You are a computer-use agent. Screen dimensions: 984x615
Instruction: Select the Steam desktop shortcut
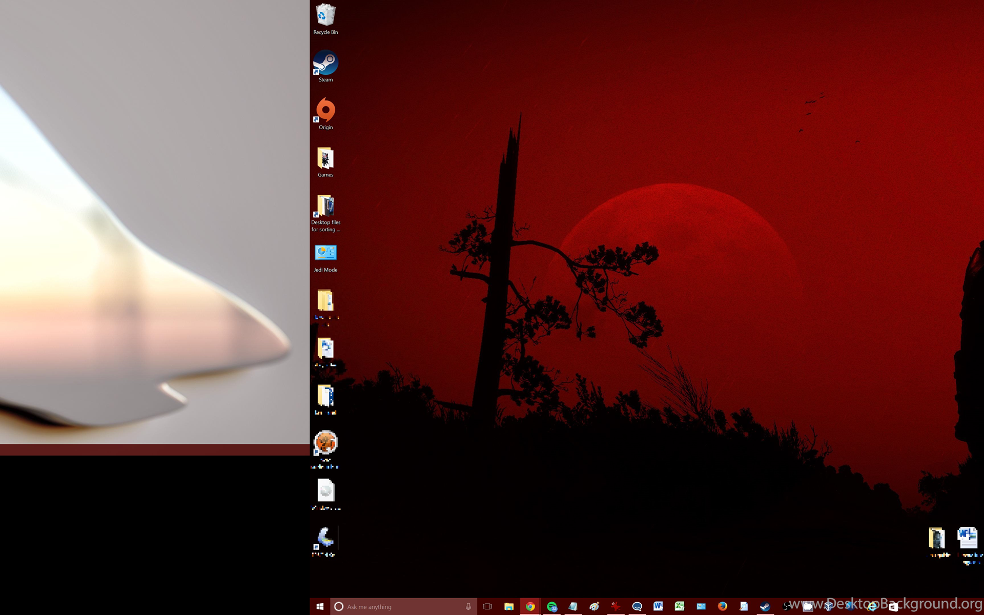point(325,64)
